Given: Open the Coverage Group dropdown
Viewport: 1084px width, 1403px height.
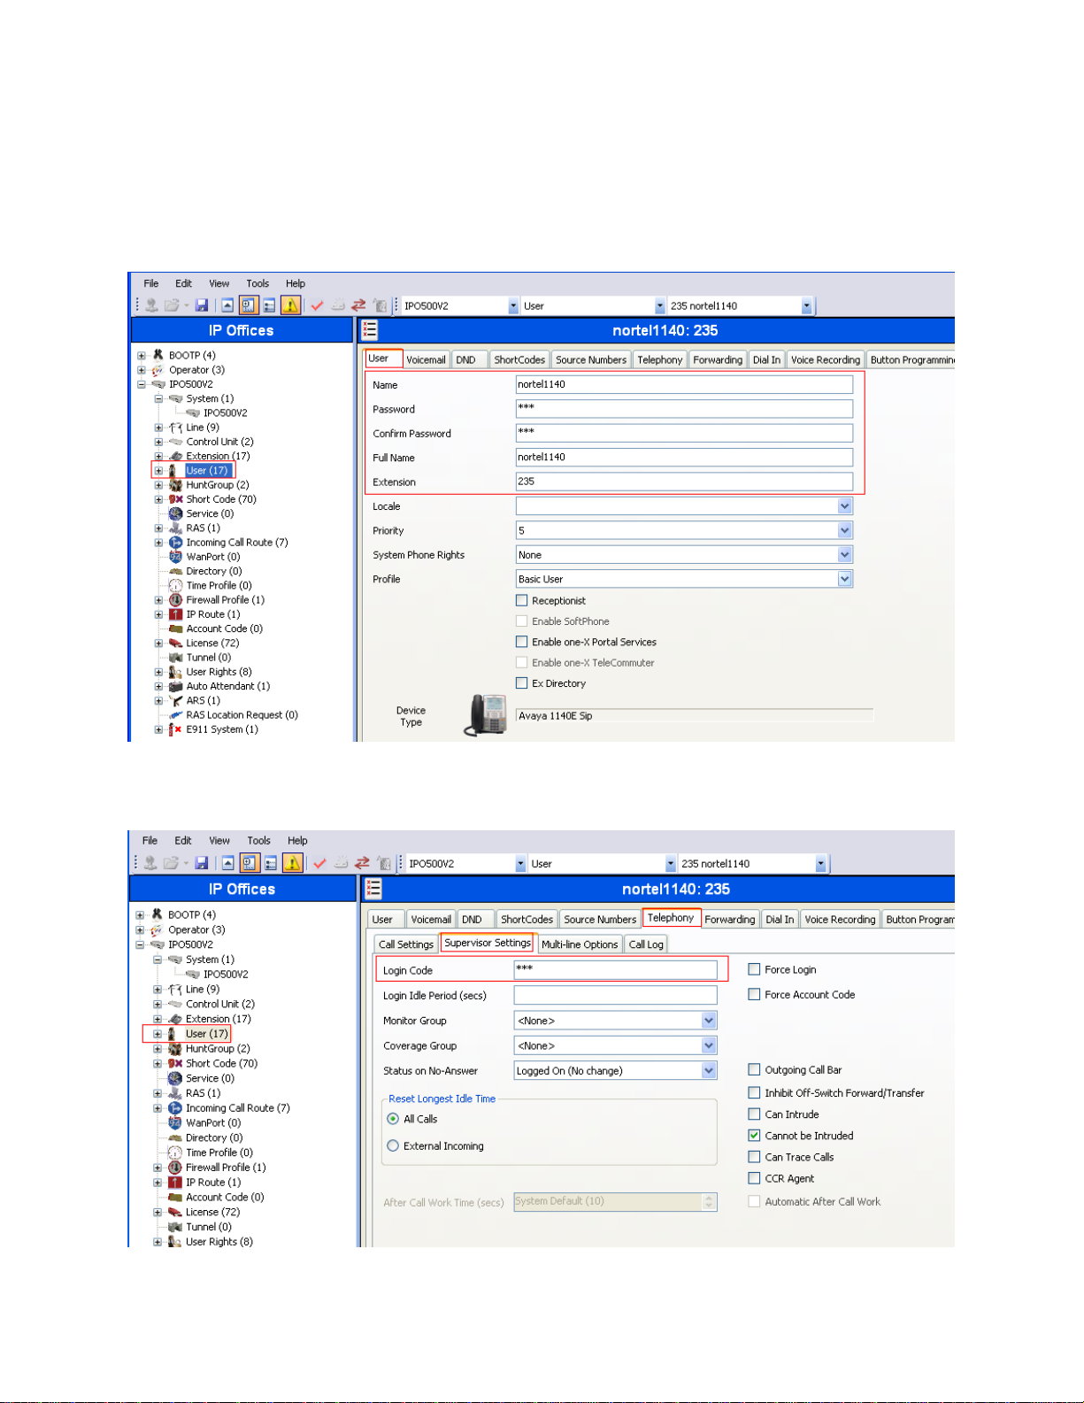Looking at the screenshot, I should [x=709, y=1045].
